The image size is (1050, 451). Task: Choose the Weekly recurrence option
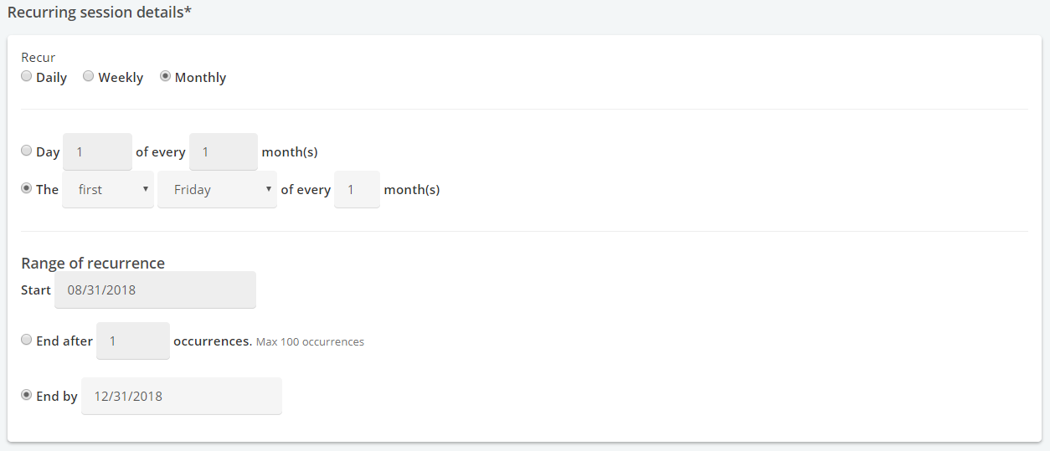click(89, 76)
